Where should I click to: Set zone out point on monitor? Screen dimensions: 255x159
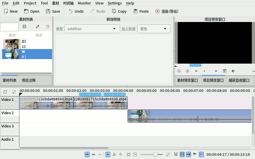coord(188,71)
